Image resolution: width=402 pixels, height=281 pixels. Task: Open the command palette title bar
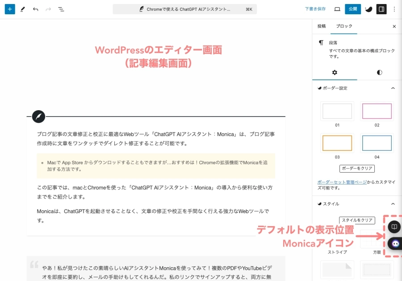coord(184,9)
